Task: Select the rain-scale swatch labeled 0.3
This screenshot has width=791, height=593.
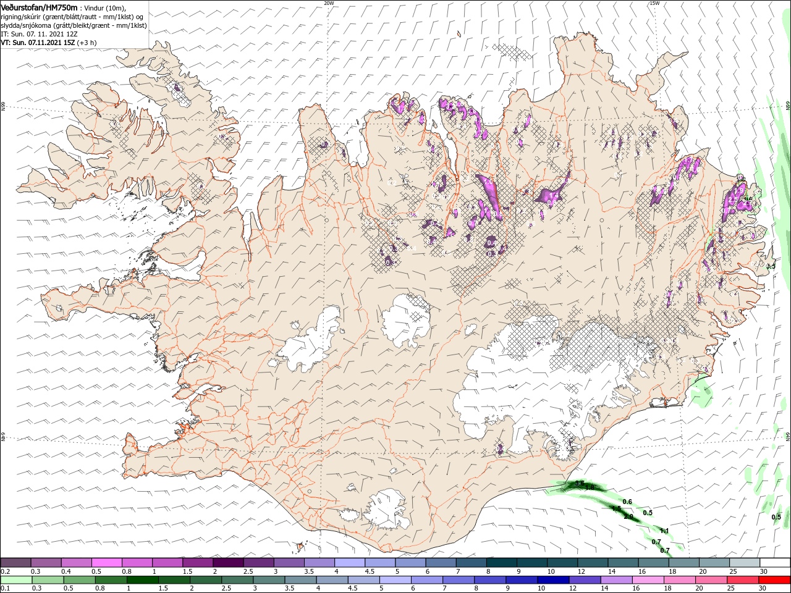Action: pos(48,580)
